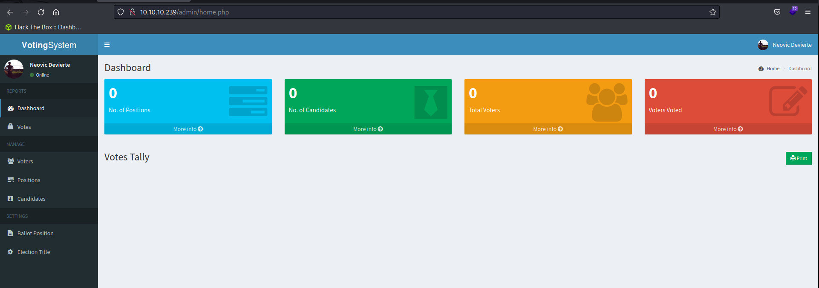Viewport: 819px width, 288px height.
Task: Click the sidebar Neovic Devierte name
Action: (x=50, y=65)
